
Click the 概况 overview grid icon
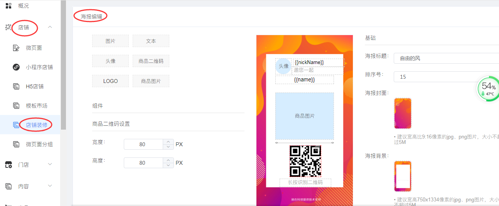coord(8,6)
